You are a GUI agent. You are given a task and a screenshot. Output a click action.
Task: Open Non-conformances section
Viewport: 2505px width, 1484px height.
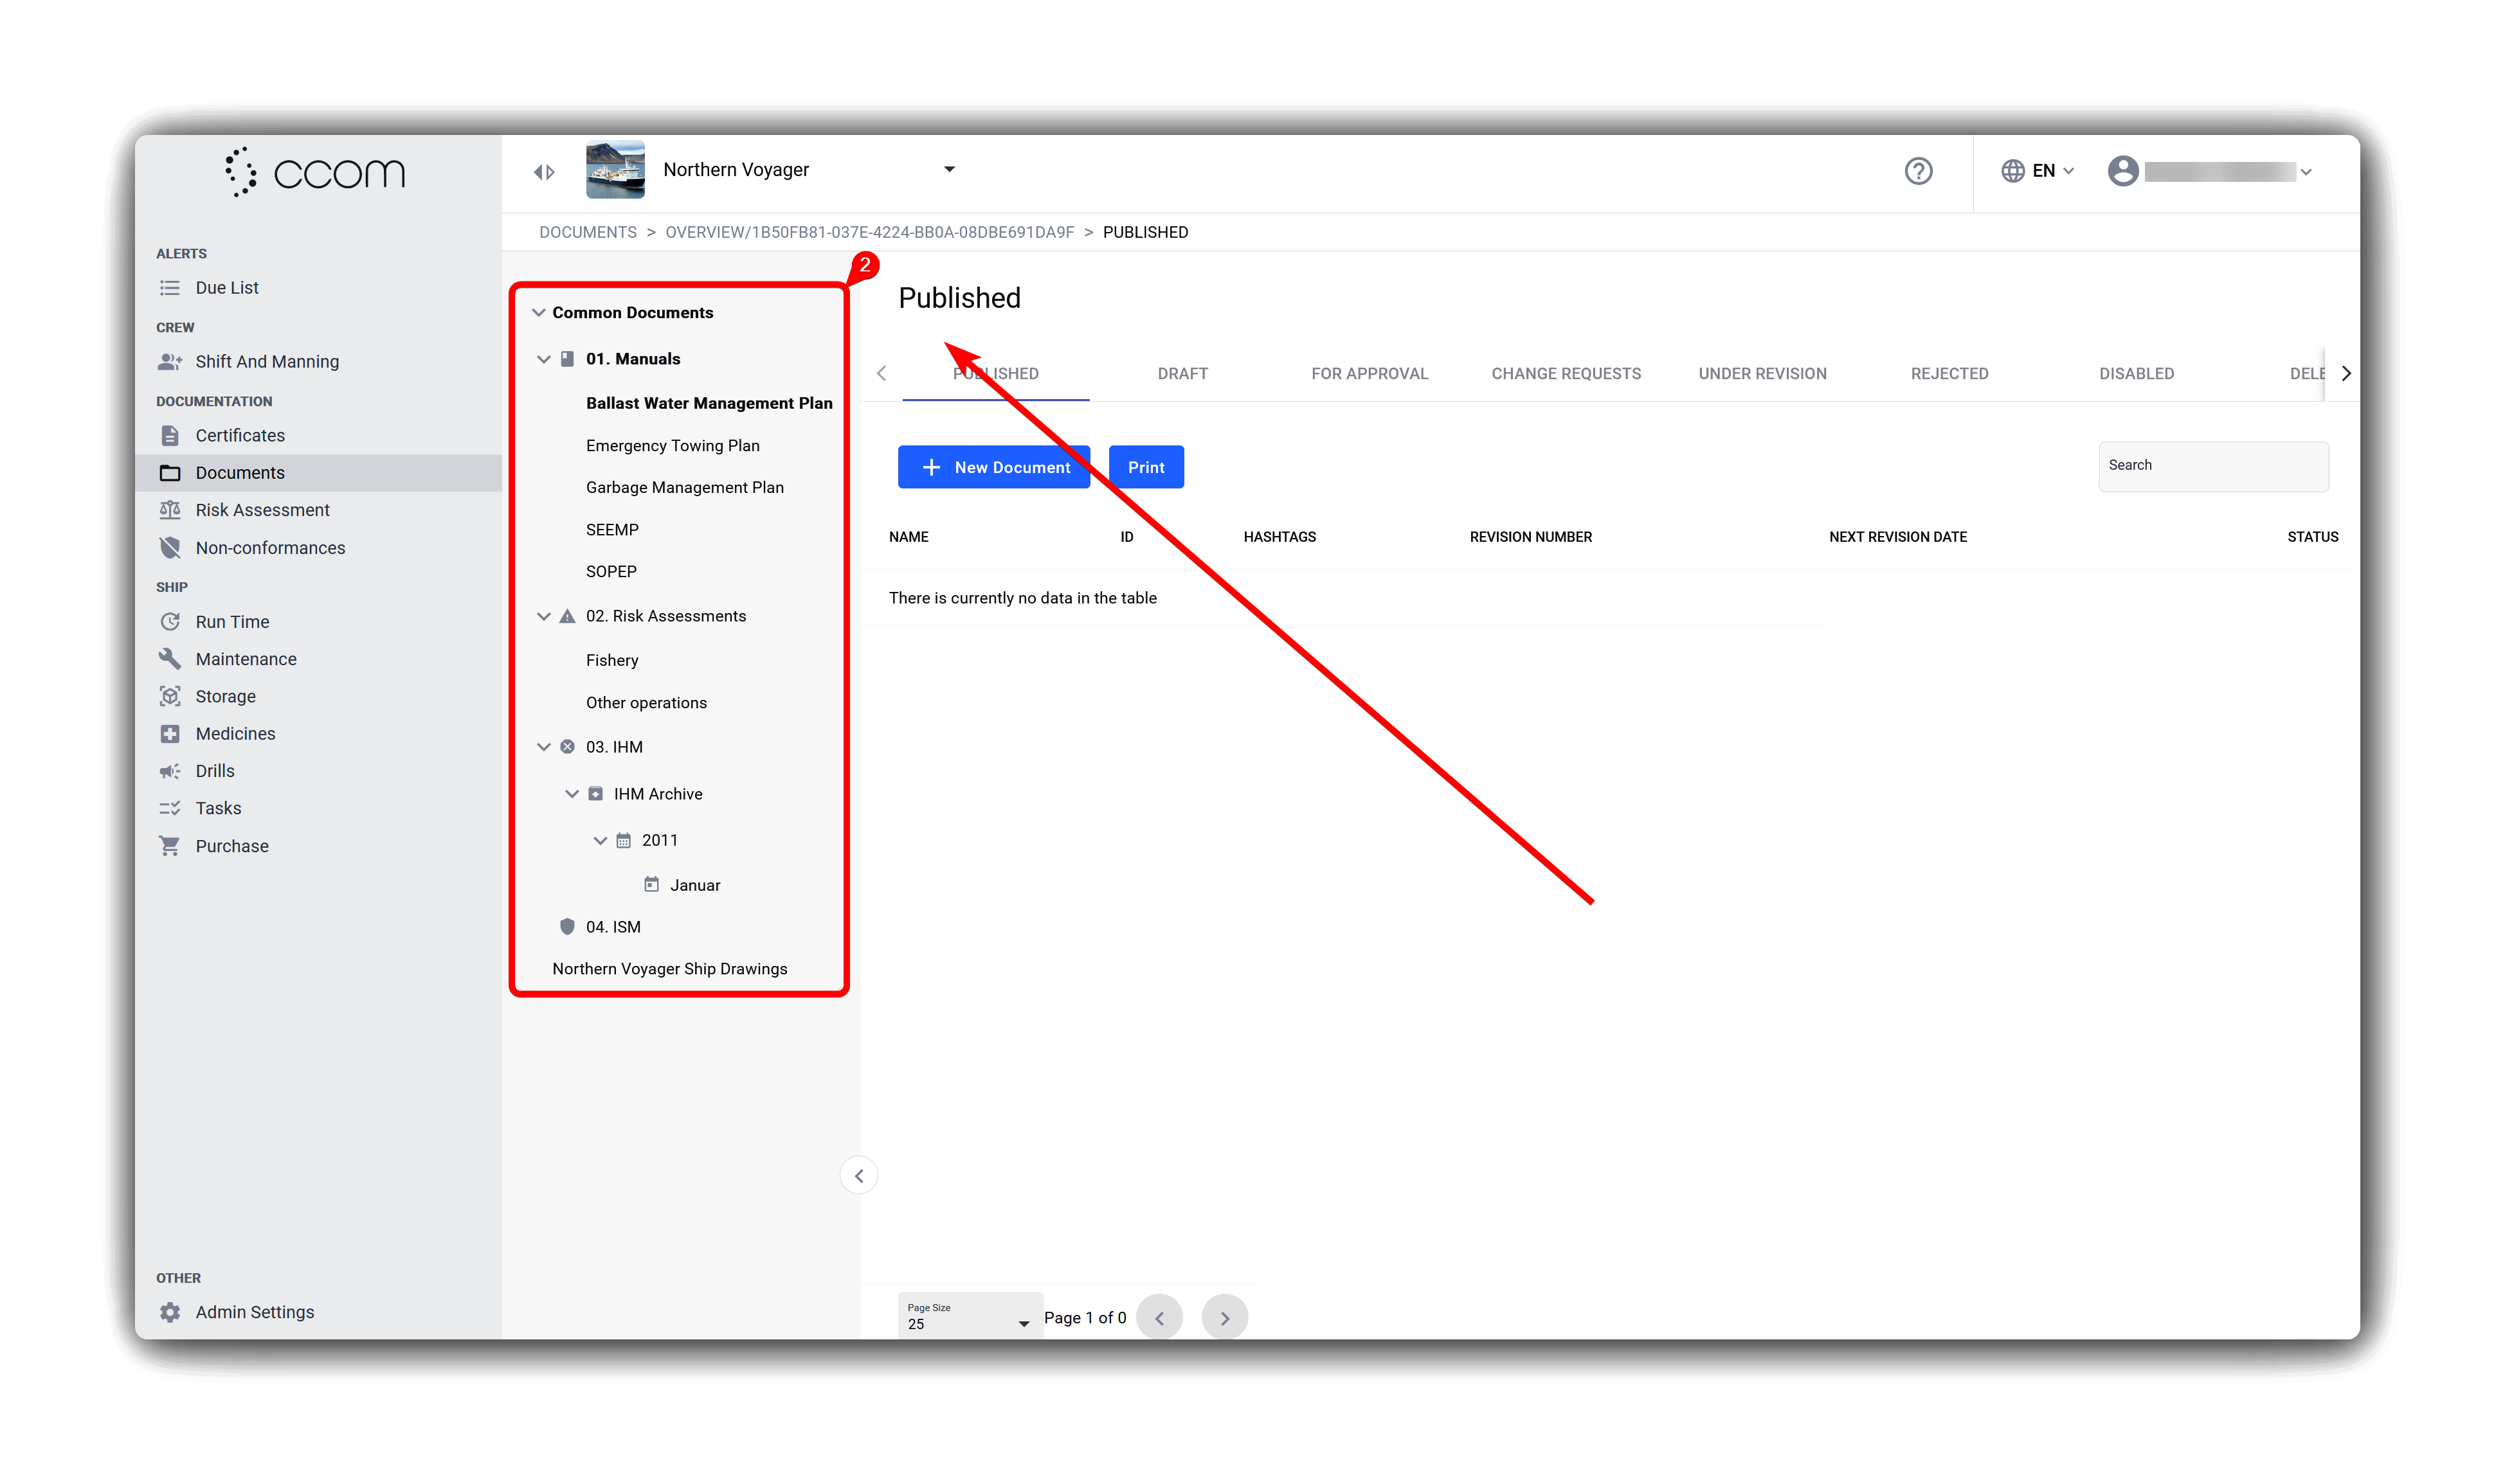coord(270,548)
